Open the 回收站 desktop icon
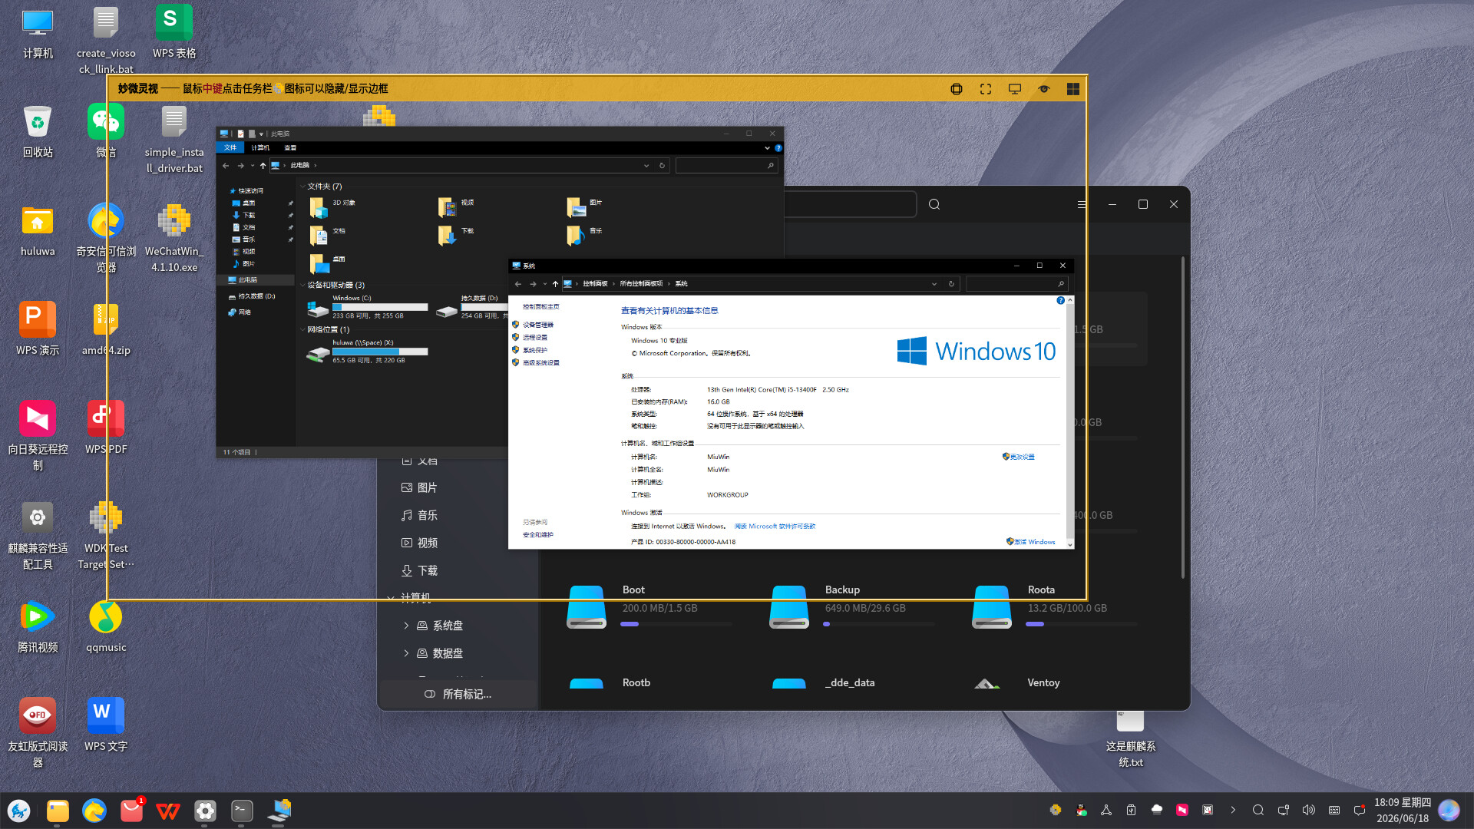The image size is (1474, 829). tap(38, 130)
